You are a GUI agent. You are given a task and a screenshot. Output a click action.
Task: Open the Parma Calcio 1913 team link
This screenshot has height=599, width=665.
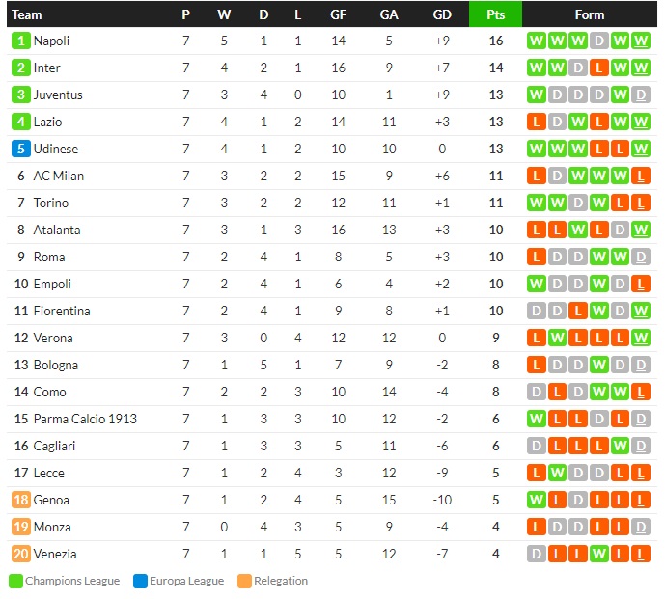85,419
